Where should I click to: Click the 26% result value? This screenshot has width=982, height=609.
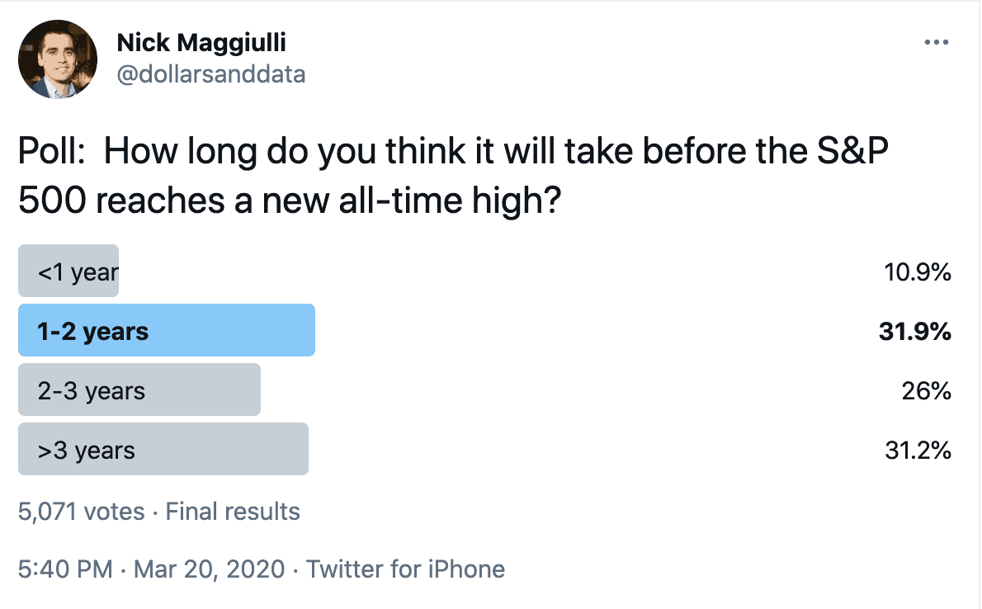point(926,391)
